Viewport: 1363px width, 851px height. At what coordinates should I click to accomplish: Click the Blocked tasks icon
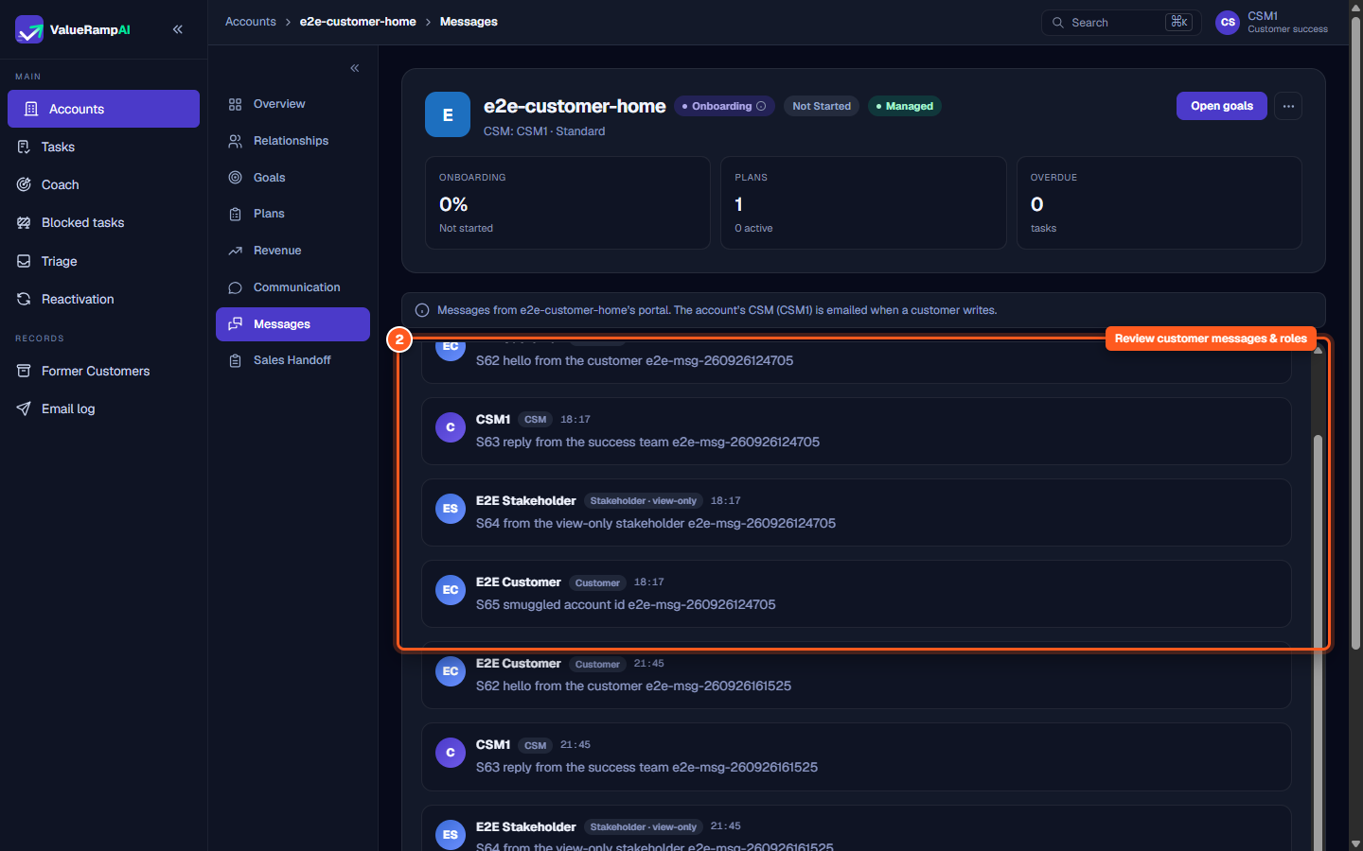(x=24, y=222)
